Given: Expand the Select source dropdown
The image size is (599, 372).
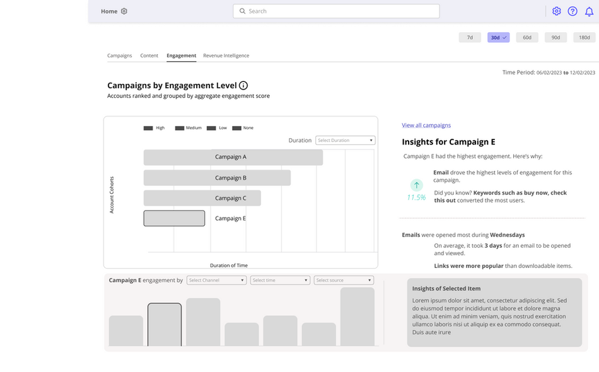Looking at the screenshot, I should coord(344,280).
